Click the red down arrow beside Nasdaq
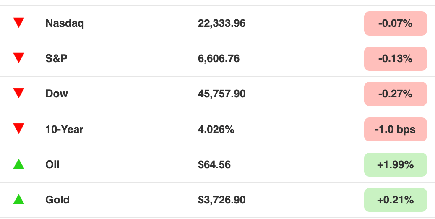 [x=18, y=23]
